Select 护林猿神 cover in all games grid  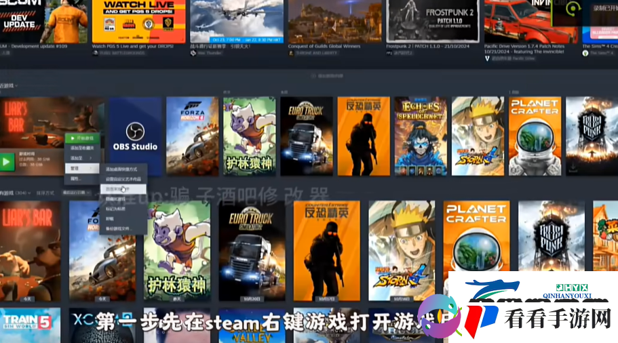coord(177,251)
